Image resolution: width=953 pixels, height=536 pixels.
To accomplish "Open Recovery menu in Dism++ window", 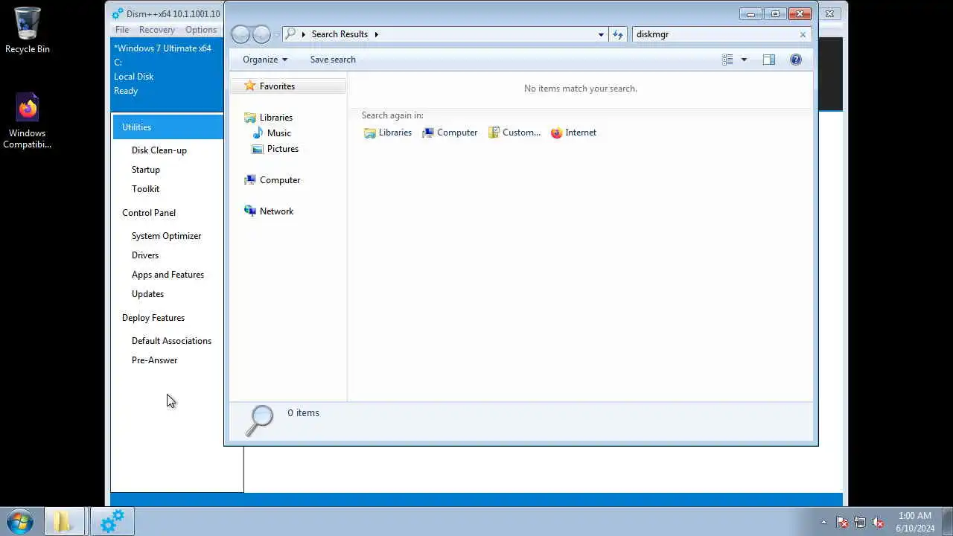I will [157, 30].
